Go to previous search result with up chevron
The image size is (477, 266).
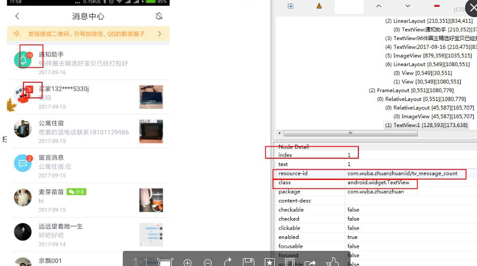point(379,6)
